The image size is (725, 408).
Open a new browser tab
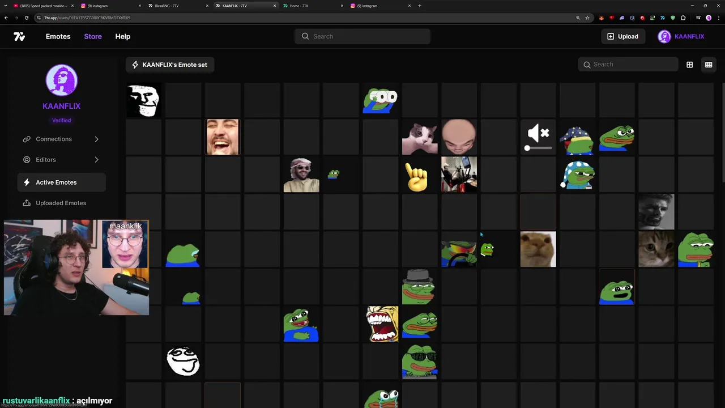click(419, 6)
